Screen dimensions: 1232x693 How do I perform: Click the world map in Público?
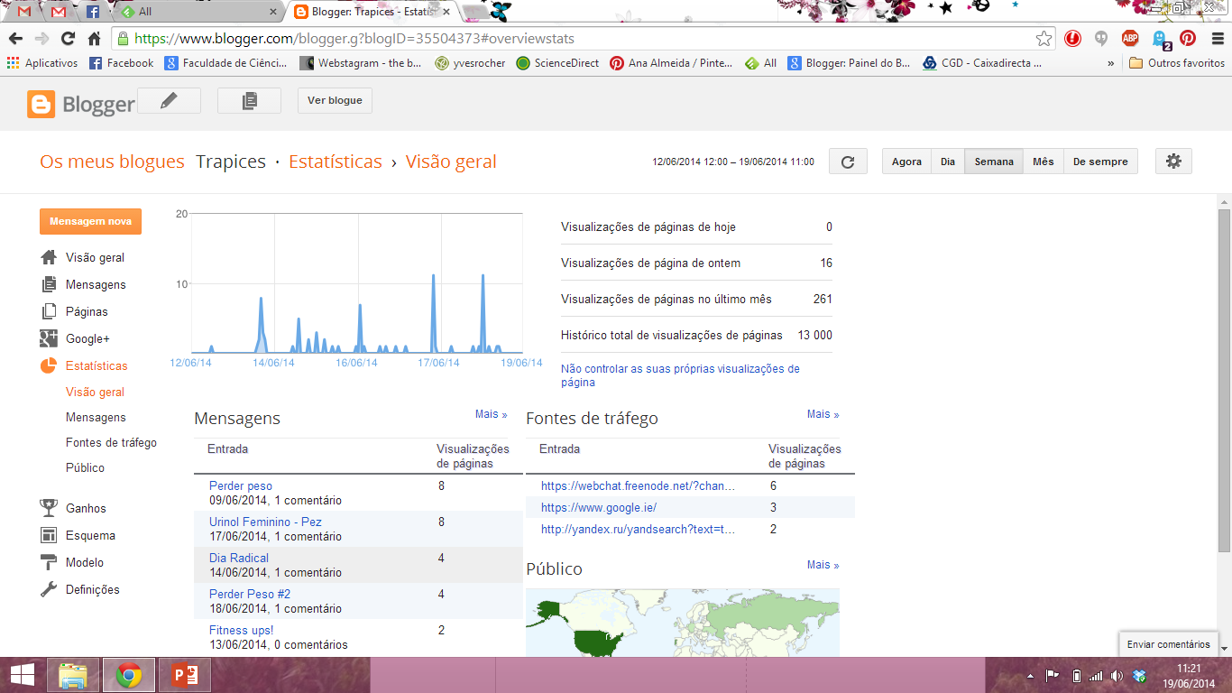click(682, 623)
